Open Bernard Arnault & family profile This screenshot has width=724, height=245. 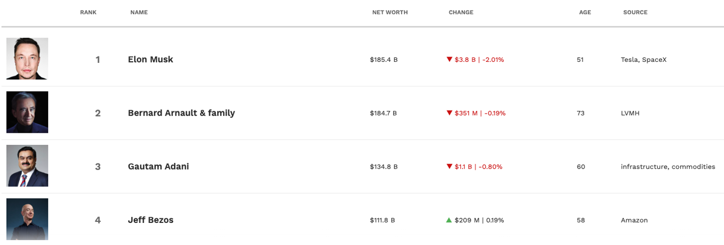(x=182, y=113)
